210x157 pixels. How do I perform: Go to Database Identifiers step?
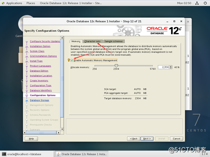[41, 90]
